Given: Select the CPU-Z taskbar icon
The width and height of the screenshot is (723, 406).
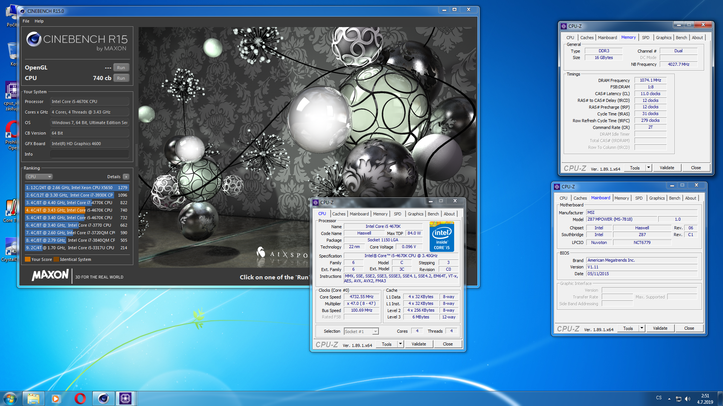Looking at the screenshot, I should 125,398.
